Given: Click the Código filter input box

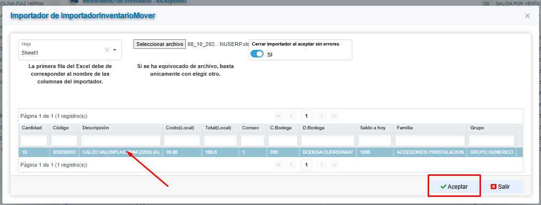Looking at the screenshot, I should coord(64,140).
